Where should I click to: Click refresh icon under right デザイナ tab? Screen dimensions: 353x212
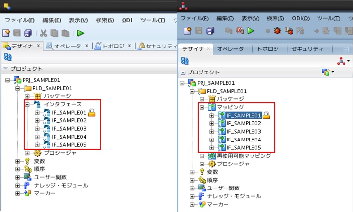185,61
